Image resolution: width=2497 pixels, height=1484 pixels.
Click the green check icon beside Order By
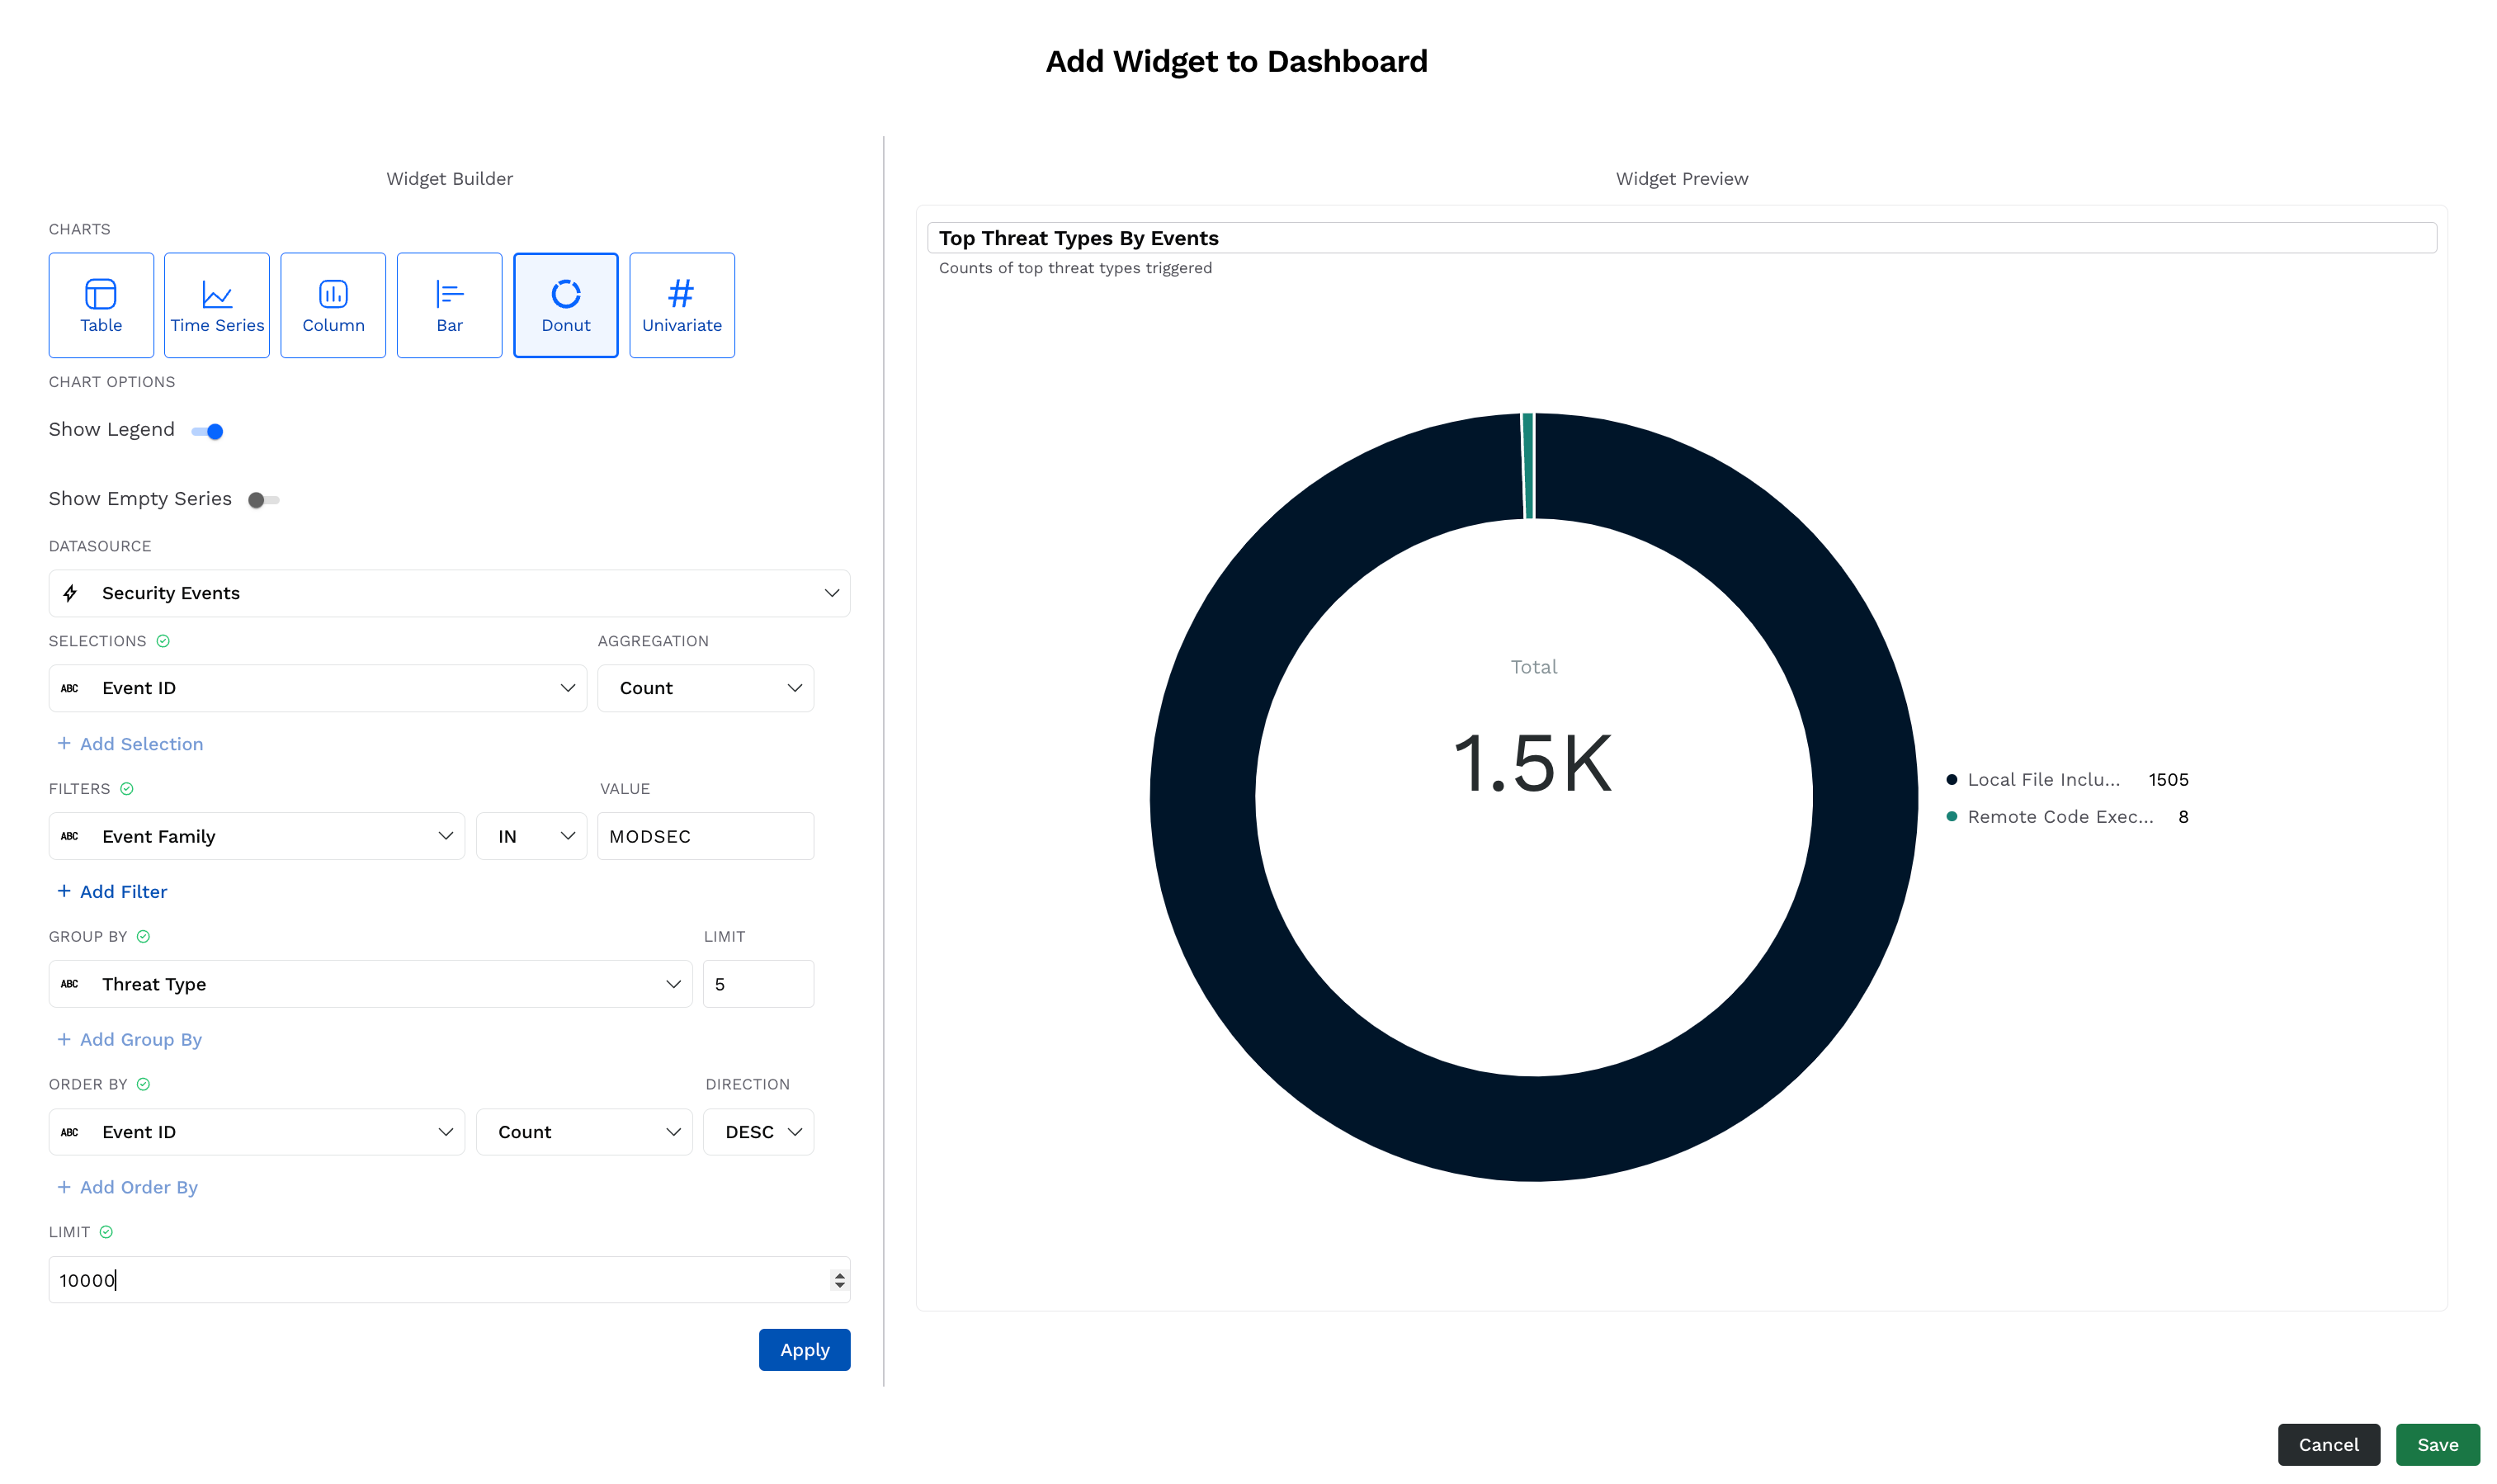click(x=143, y=1085)
